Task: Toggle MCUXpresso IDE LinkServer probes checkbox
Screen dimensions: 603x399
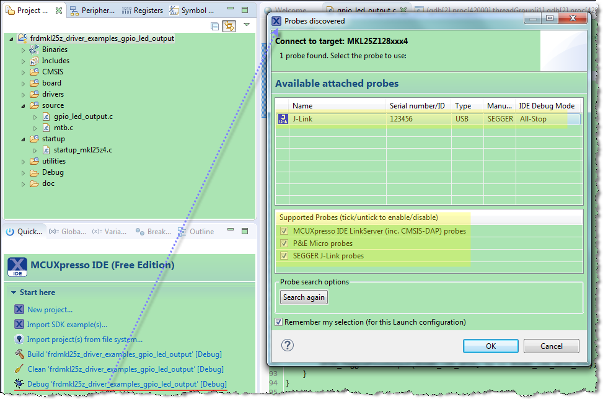Action: 284,231
